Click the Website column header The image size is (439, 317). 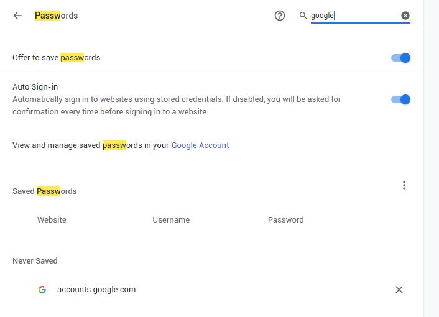(52, 219)
